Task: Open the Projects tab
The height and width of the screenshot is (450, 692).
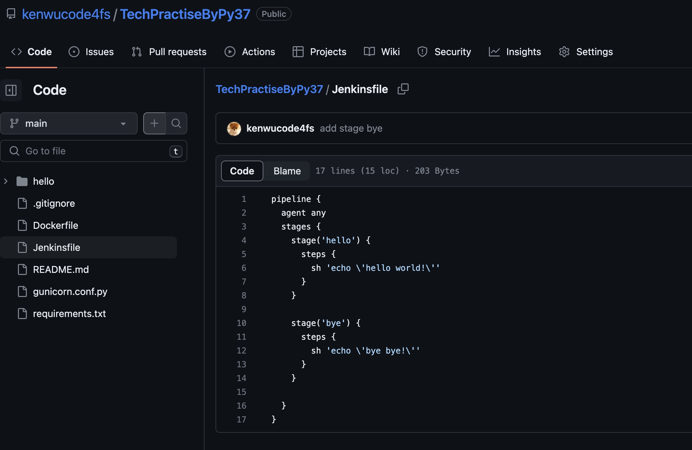Action: [319, 52]
